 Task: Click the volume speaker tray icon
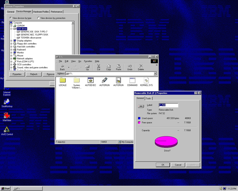tap(221, 189)
